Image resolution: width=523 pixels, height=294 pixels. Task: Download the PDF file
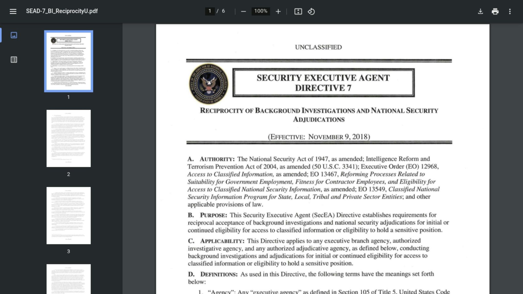tap(480, 11)
